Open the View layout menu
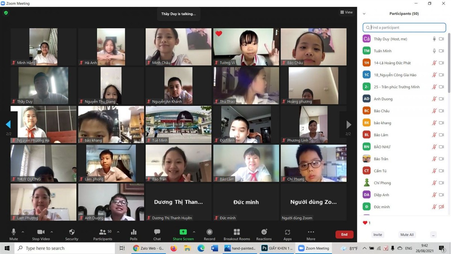The height and width of the screenshot is (254, 451). coord(347,12)
